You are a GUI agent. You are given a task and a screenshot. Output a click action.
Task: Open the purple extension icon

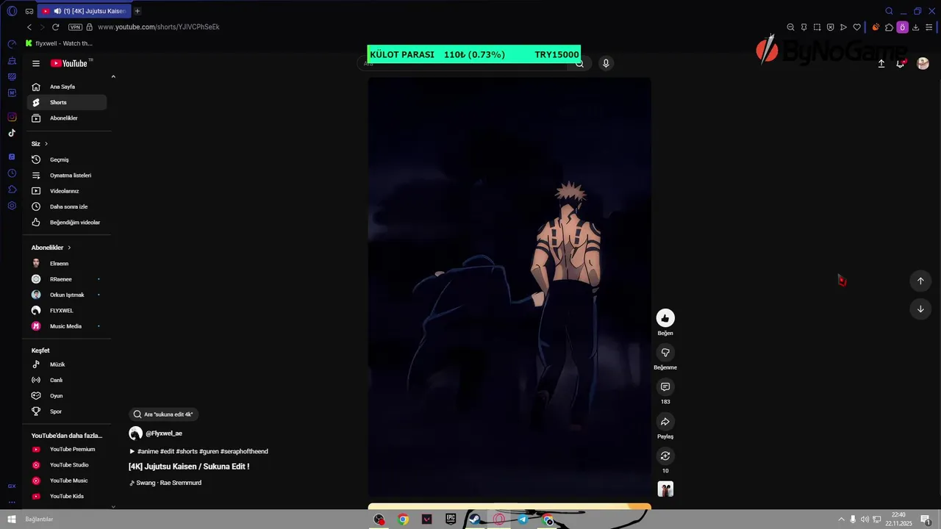pyautogui.click(x=902, y=27)
